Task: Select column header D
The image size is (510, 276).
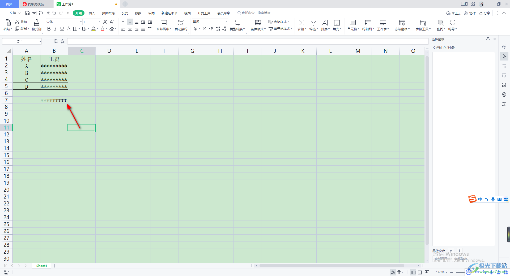Action: [x=109, y=51]
